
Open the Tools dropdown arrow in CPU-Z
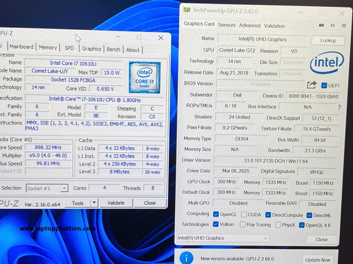94,203
